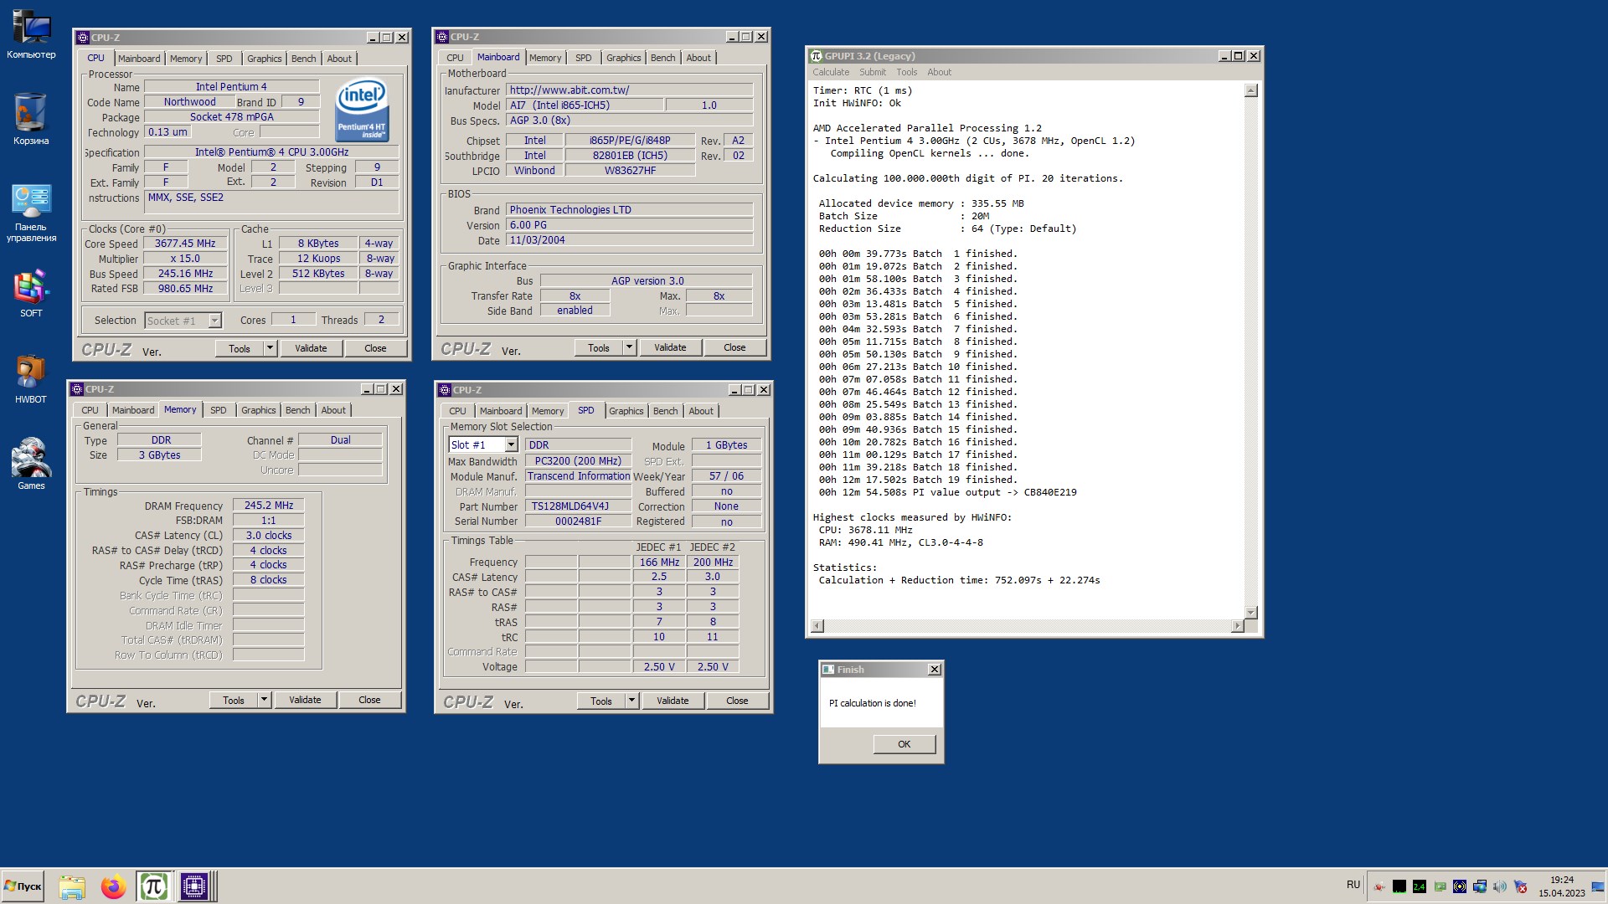Screen dimensions: 1608x904
Task: Click OK in the Finish dialog
Action: [x=904, y=744]
